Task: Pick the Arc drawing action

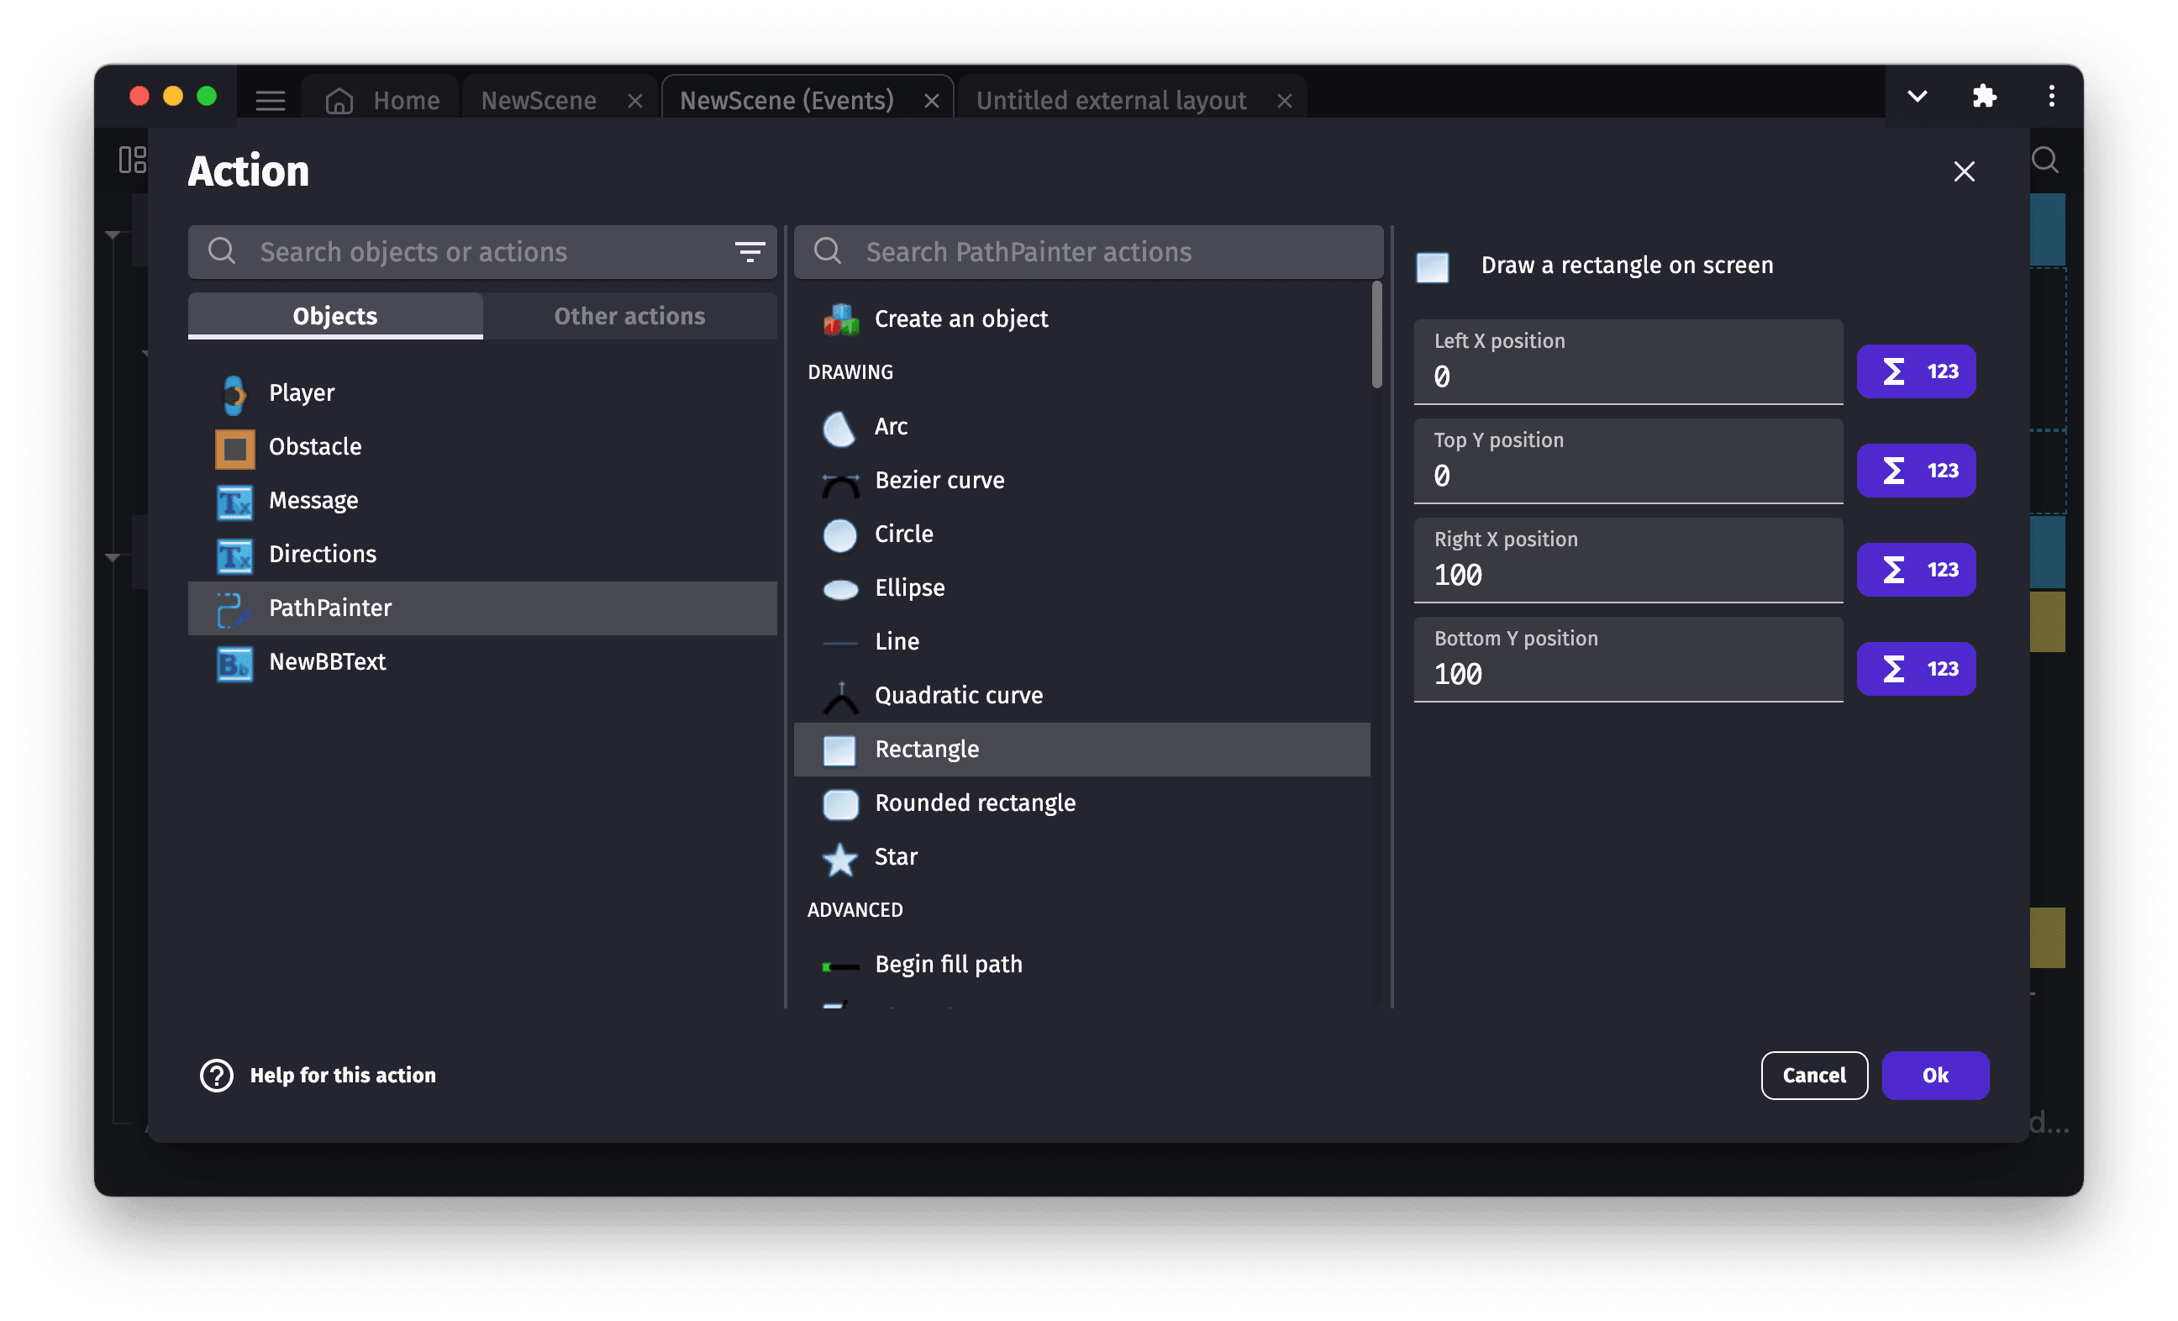Action: [890, 427]
